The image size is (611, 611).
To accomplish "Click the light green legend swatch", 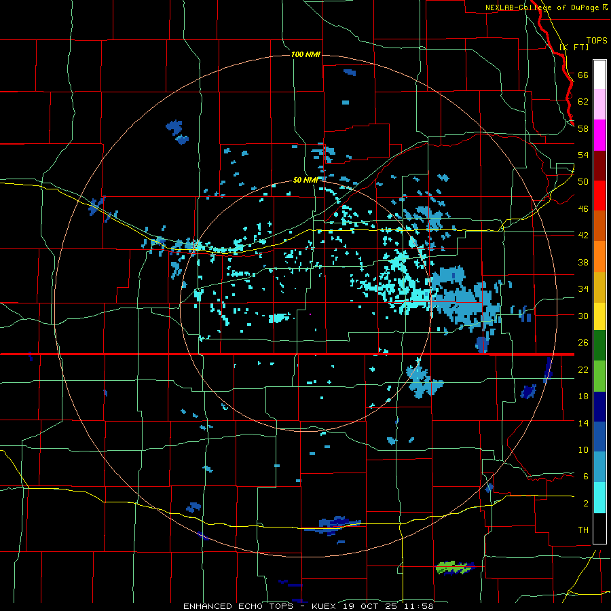I will click(599, 376).
